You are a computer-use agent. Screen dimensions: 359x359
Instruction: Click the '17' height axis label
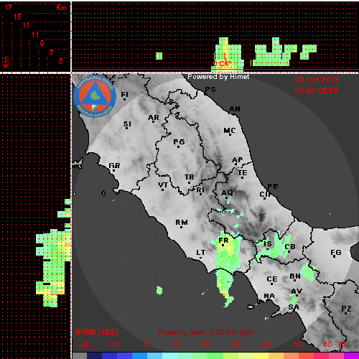pos(9,7)
